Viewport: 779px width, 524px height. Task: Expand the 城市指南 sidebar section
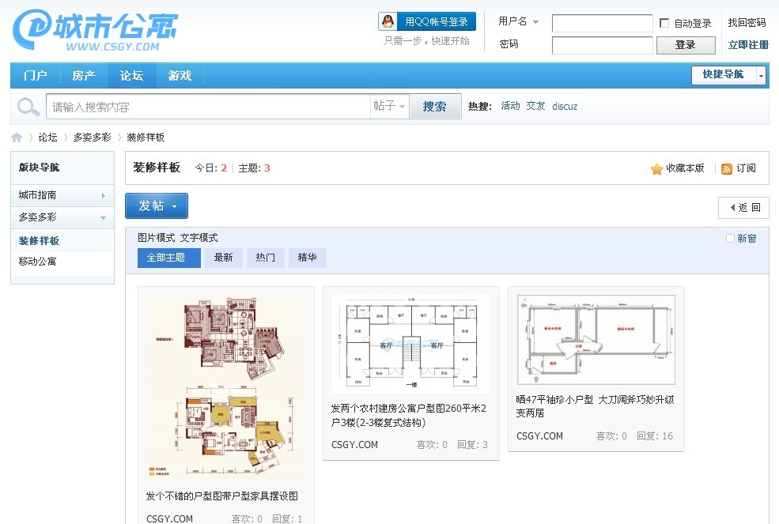click(x=62, y=195)
